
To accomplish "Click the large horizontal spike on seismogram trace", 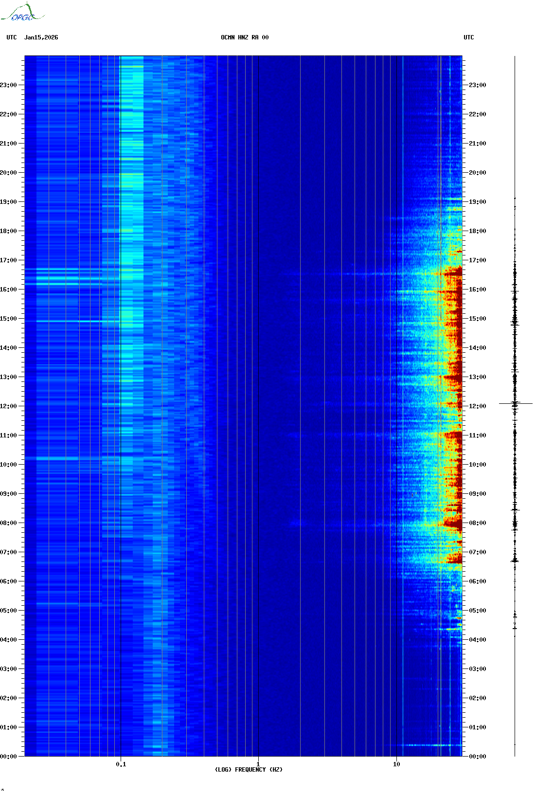I will click(x=515, y=403).
